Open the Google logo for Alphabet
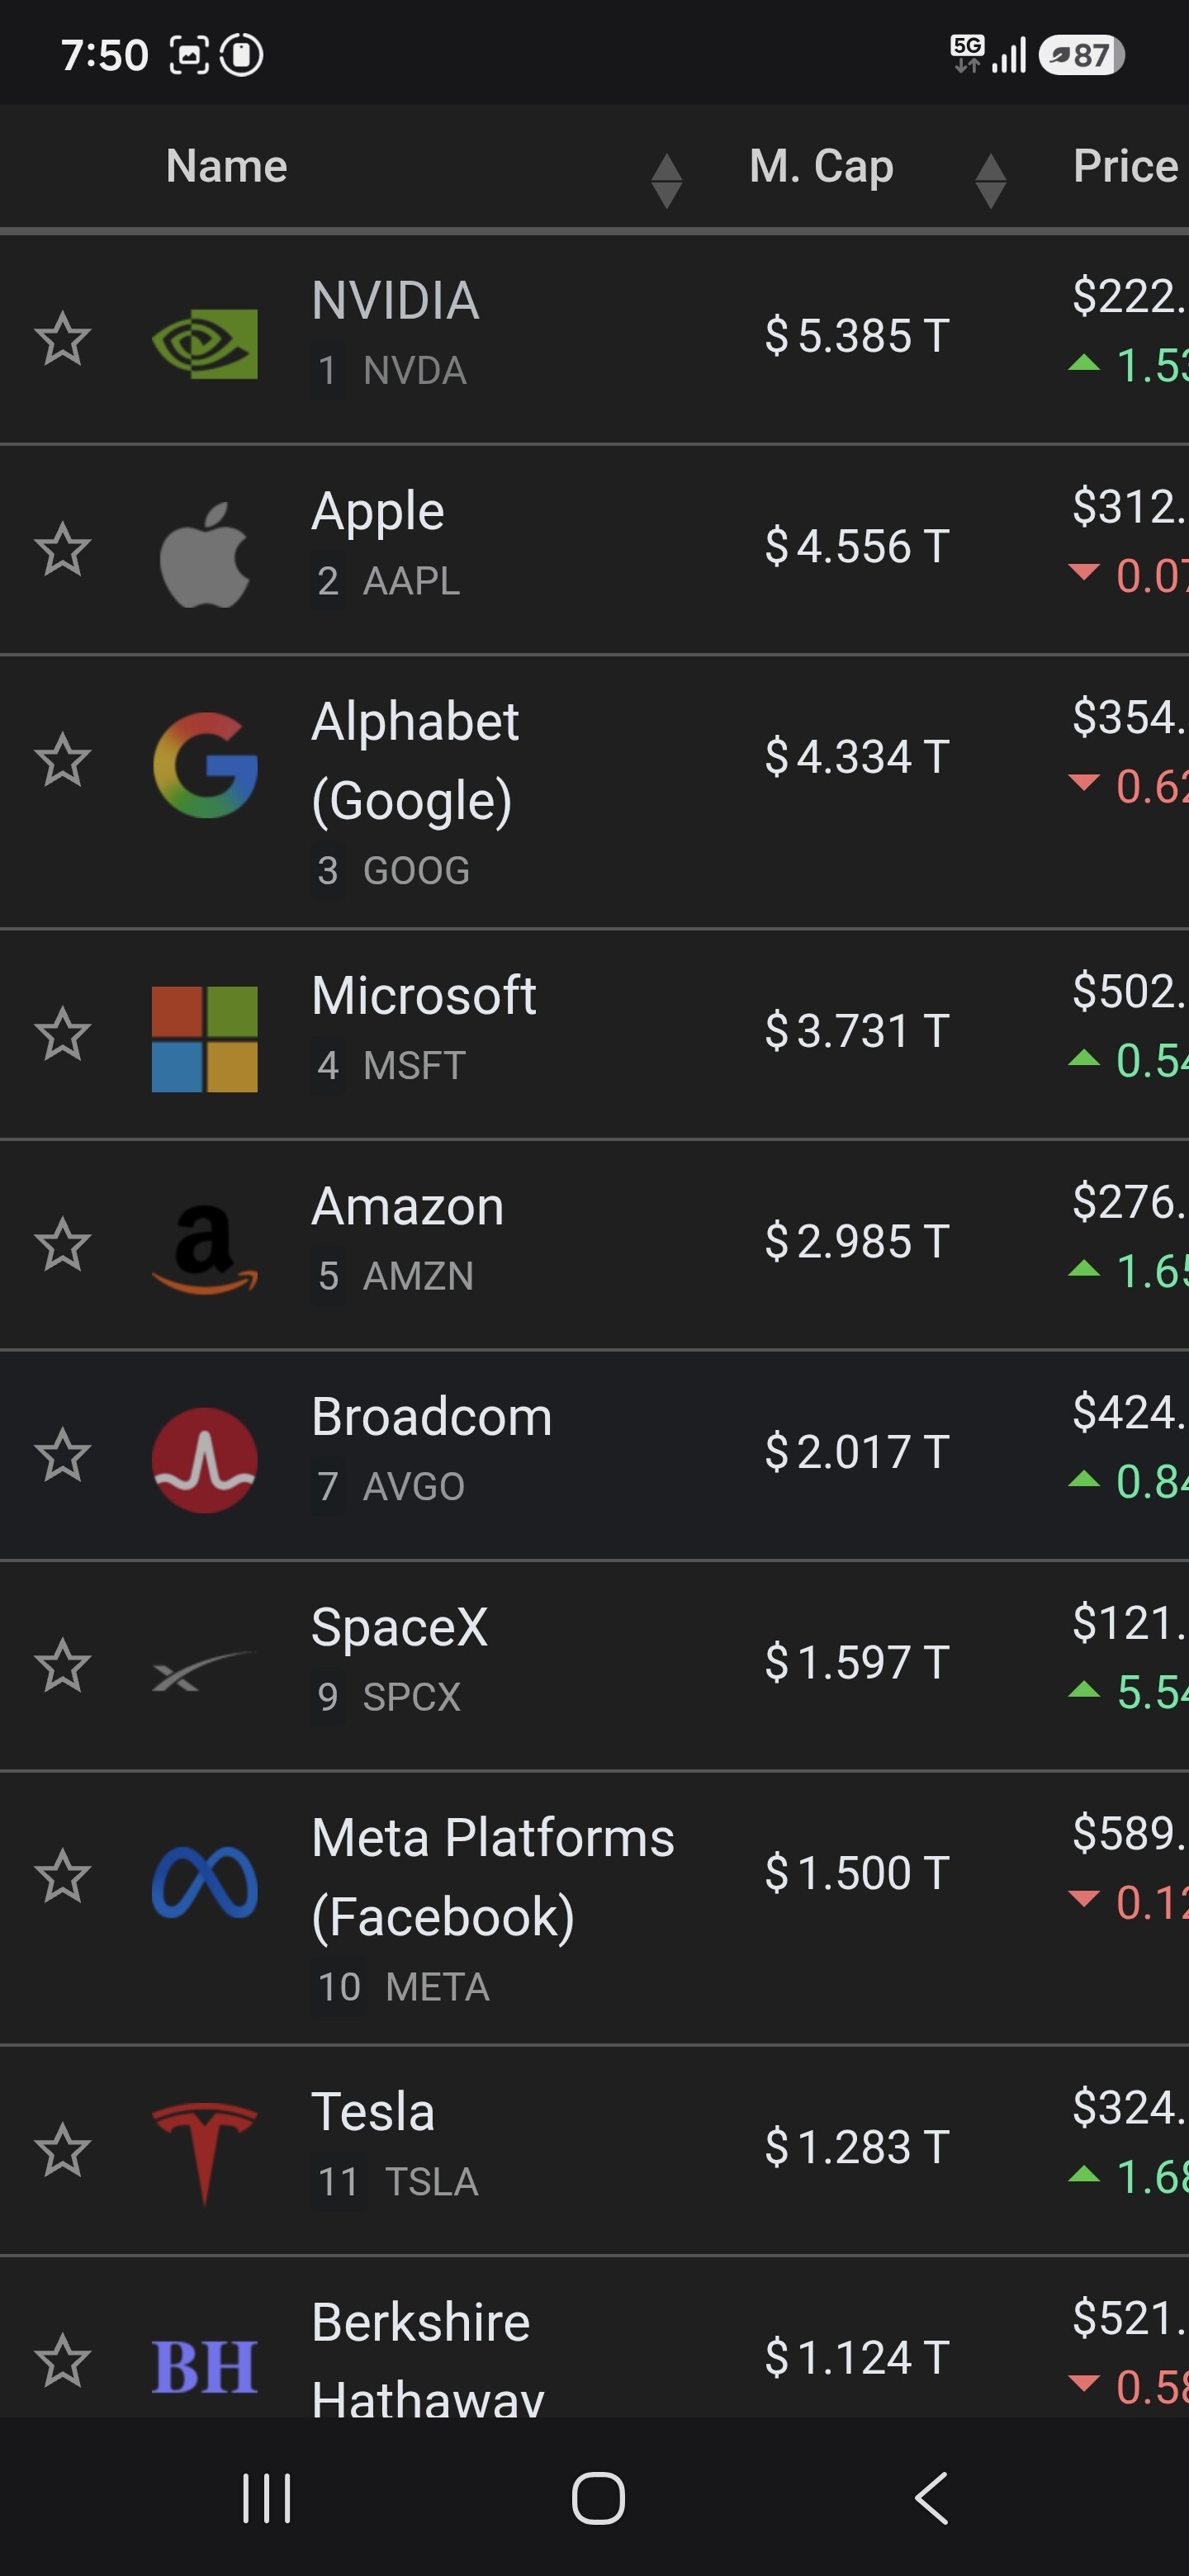Viewport: 1189px width, 2576px height. (x=204, y=765)
